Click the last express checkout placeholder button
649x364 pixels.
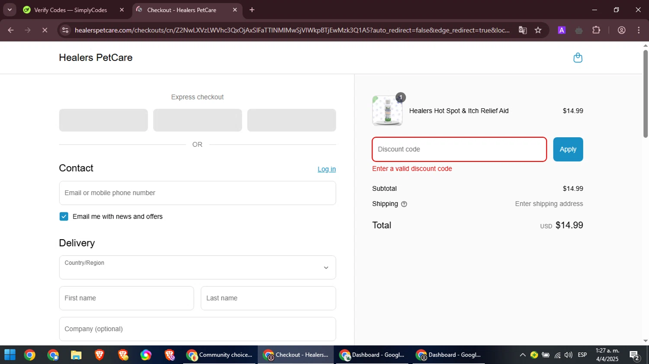pyautogui.click(x=292, y=120)
